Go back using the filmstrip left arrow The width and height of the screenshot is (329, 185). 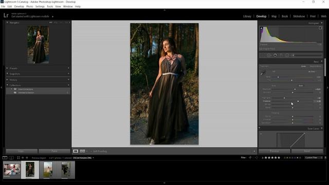[23, 158]
